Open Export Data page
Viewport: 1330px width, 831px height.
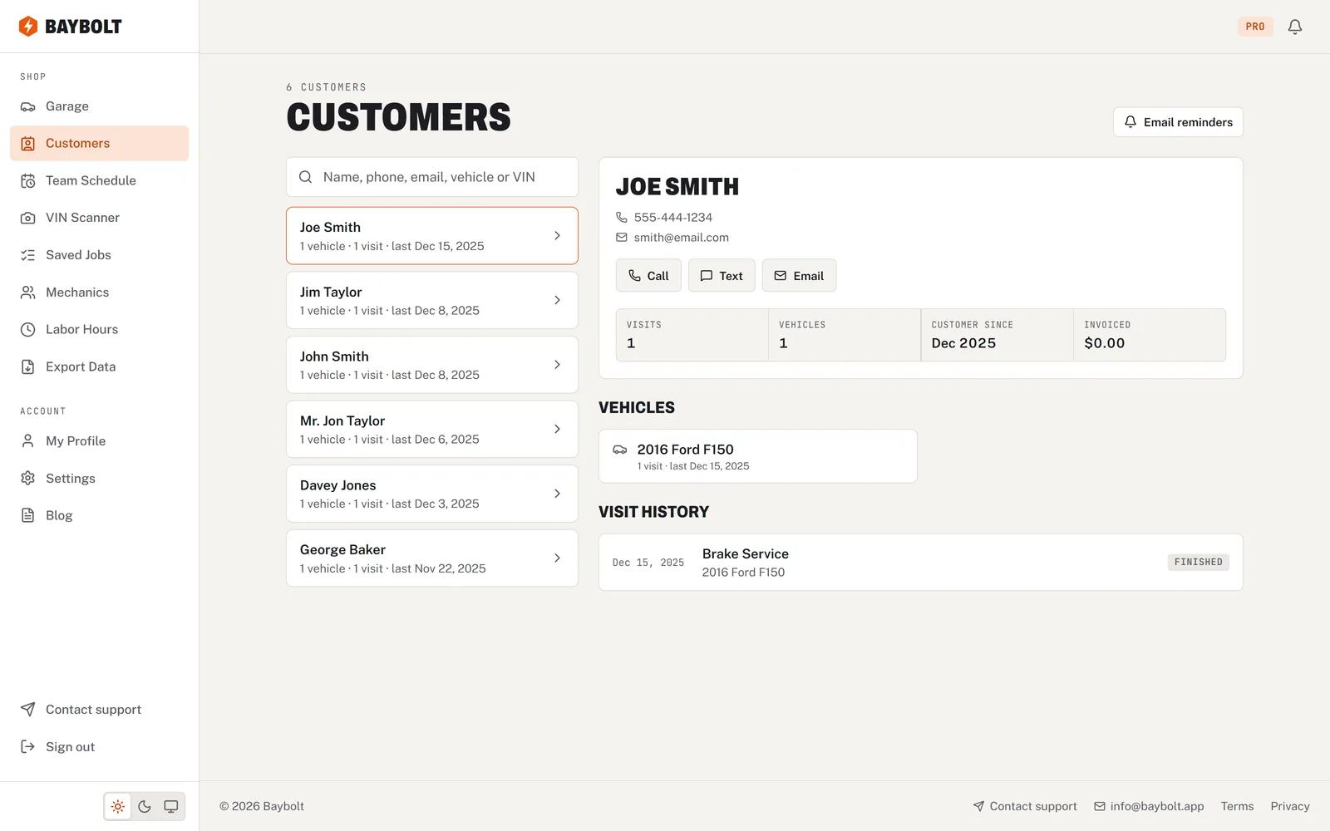pos(100,366)
